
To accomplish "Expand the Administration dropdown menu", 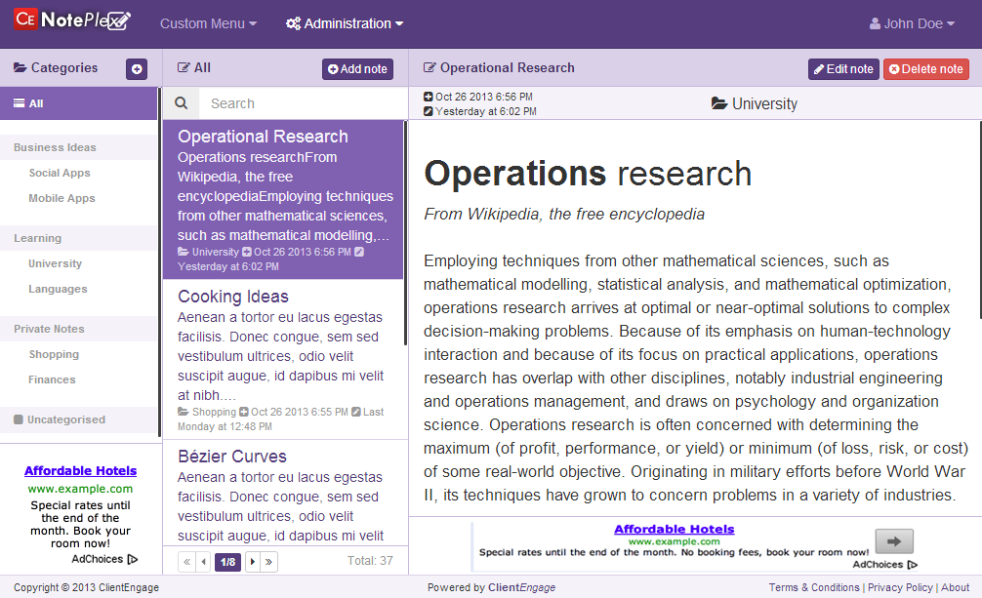I will [345, 23].
